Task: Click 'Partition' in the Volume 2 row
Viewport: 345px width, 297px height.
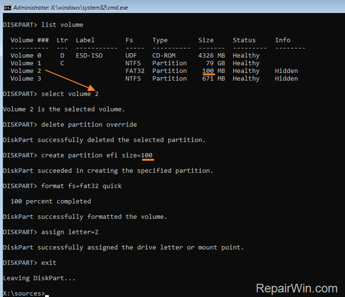Action: tap(169, 71)
